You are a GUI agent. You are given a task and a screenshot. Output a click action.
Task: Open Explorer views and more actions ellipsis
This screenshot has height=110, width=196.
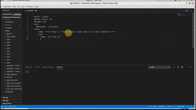pos(19,11)
